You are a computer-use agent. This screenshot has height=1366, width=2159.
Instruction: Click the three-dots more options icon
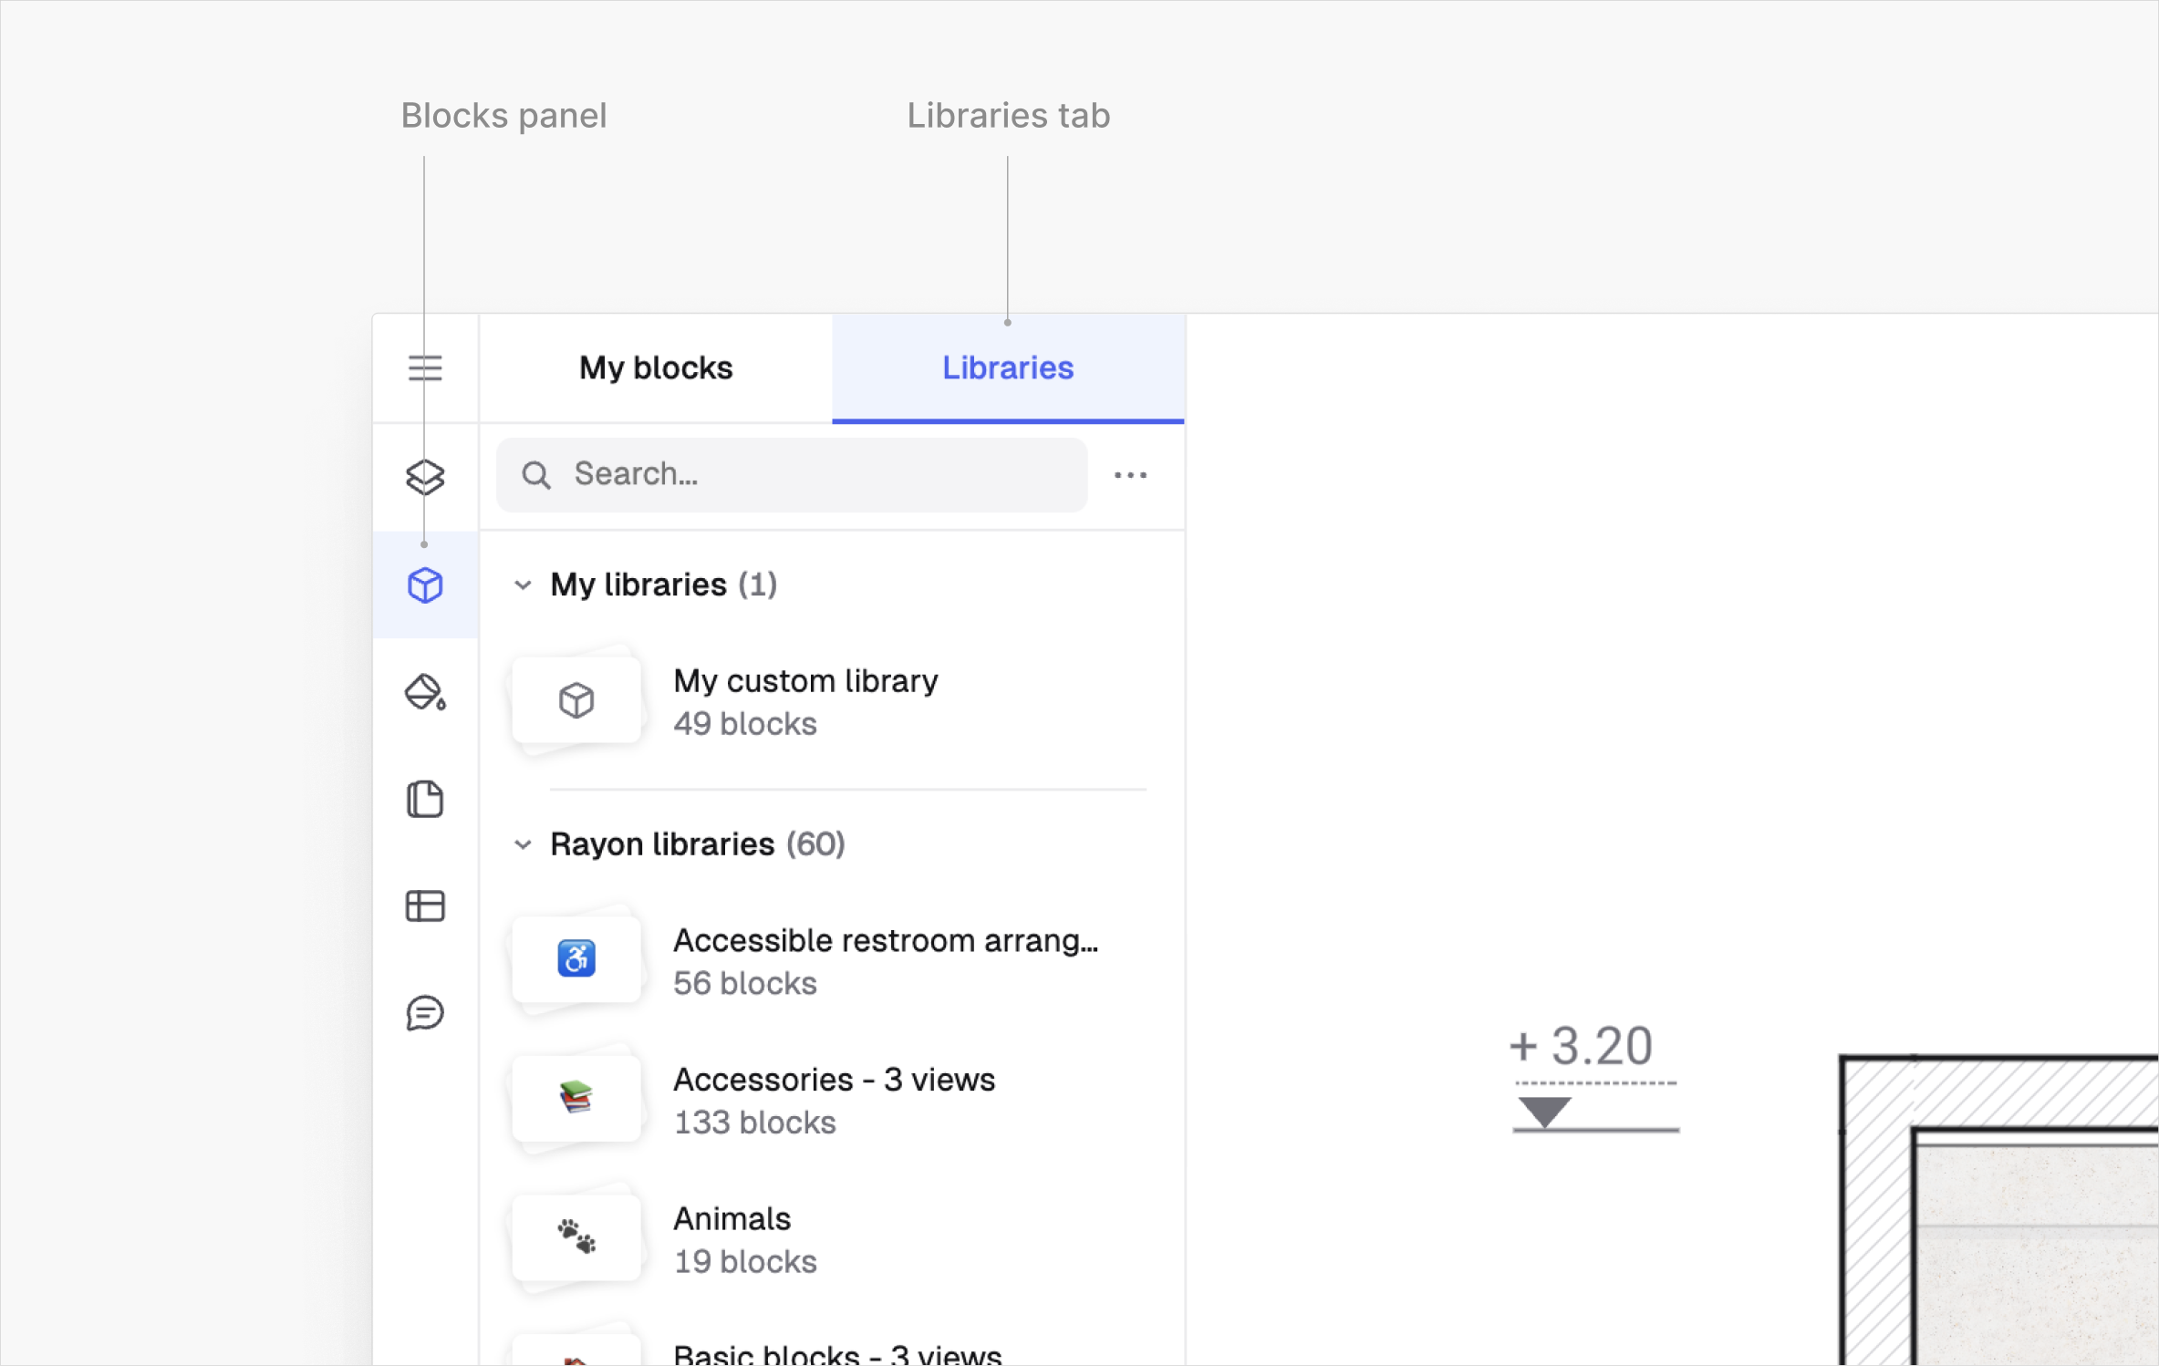pos(1130,475)
